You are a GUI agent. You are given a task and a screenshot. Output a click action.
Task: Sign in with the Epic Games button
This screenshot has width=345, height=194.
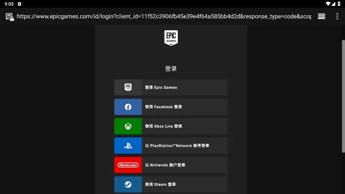pyautogui.click(x=171, y=87)
